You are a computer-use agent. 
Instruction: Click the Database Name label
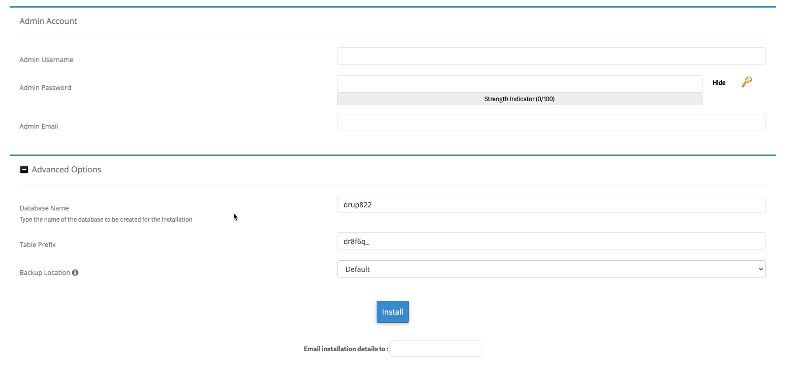click(44, 208)
